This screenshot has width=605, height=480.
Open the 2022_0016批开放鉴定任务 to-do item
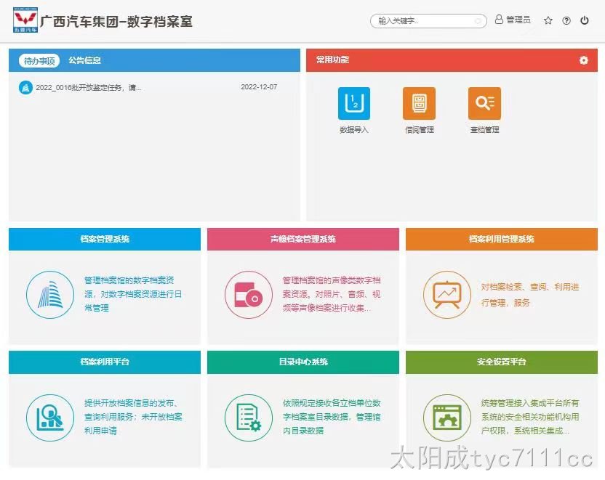click(89, 87)
